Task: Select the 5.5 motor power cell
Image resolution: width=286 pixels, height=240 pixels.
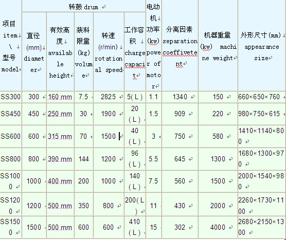Action: point(153,159)
